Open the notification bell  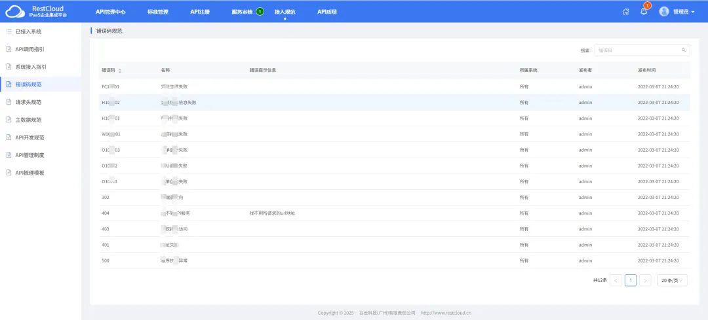click(644, 12)
